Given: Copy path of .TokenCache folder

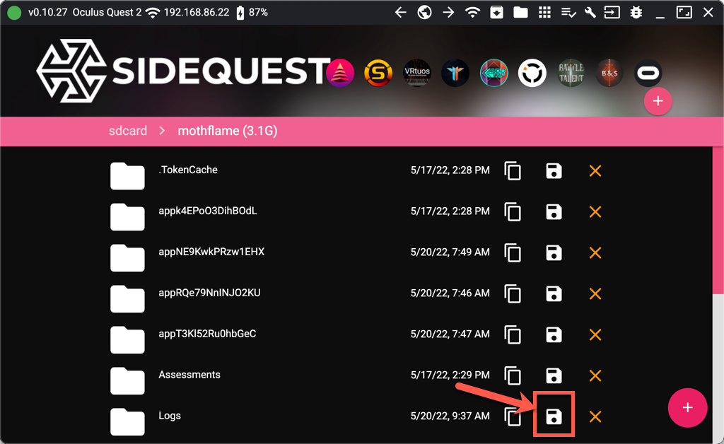Looking at the screenshot, I should click(x=513, y=171).
